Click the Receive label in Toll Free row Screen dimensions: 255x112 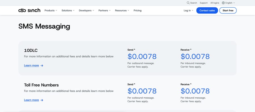tap(186, 84)
